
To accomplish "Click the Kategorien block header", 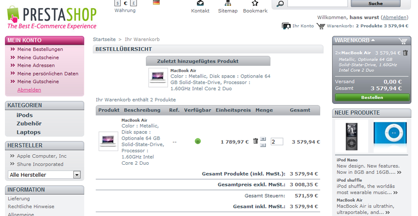I will pyautogui.click(x=45, y=105).
